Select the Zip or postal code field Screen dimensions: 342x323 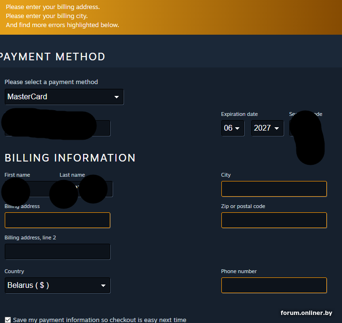pyautogui.click(x=274, y=220)
